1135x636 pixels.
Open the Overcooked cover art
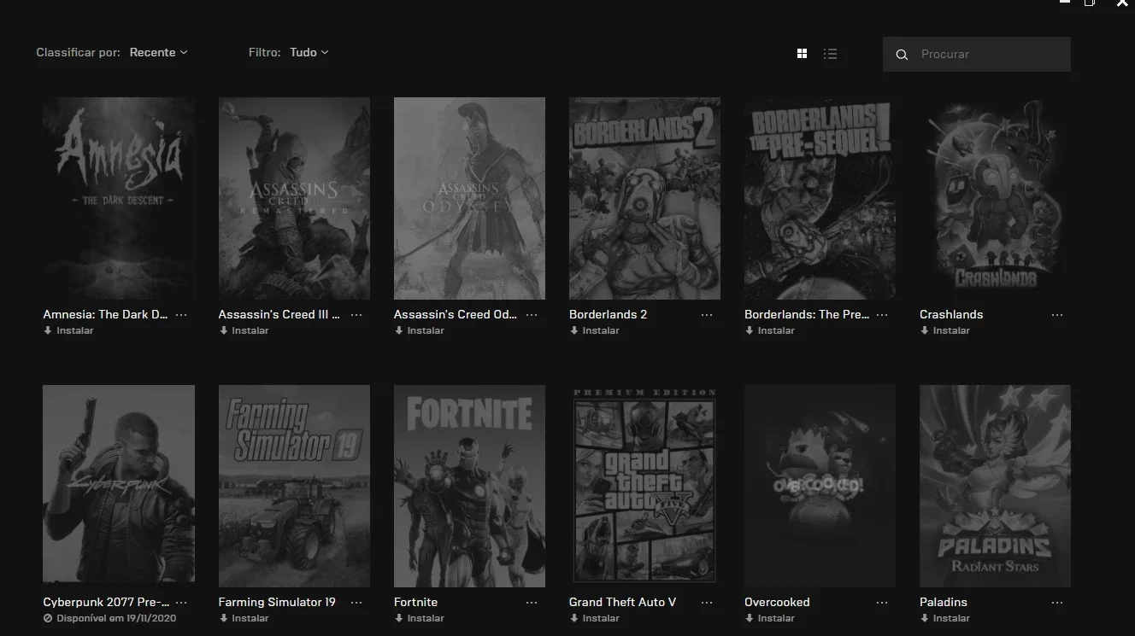coord(820,486)
